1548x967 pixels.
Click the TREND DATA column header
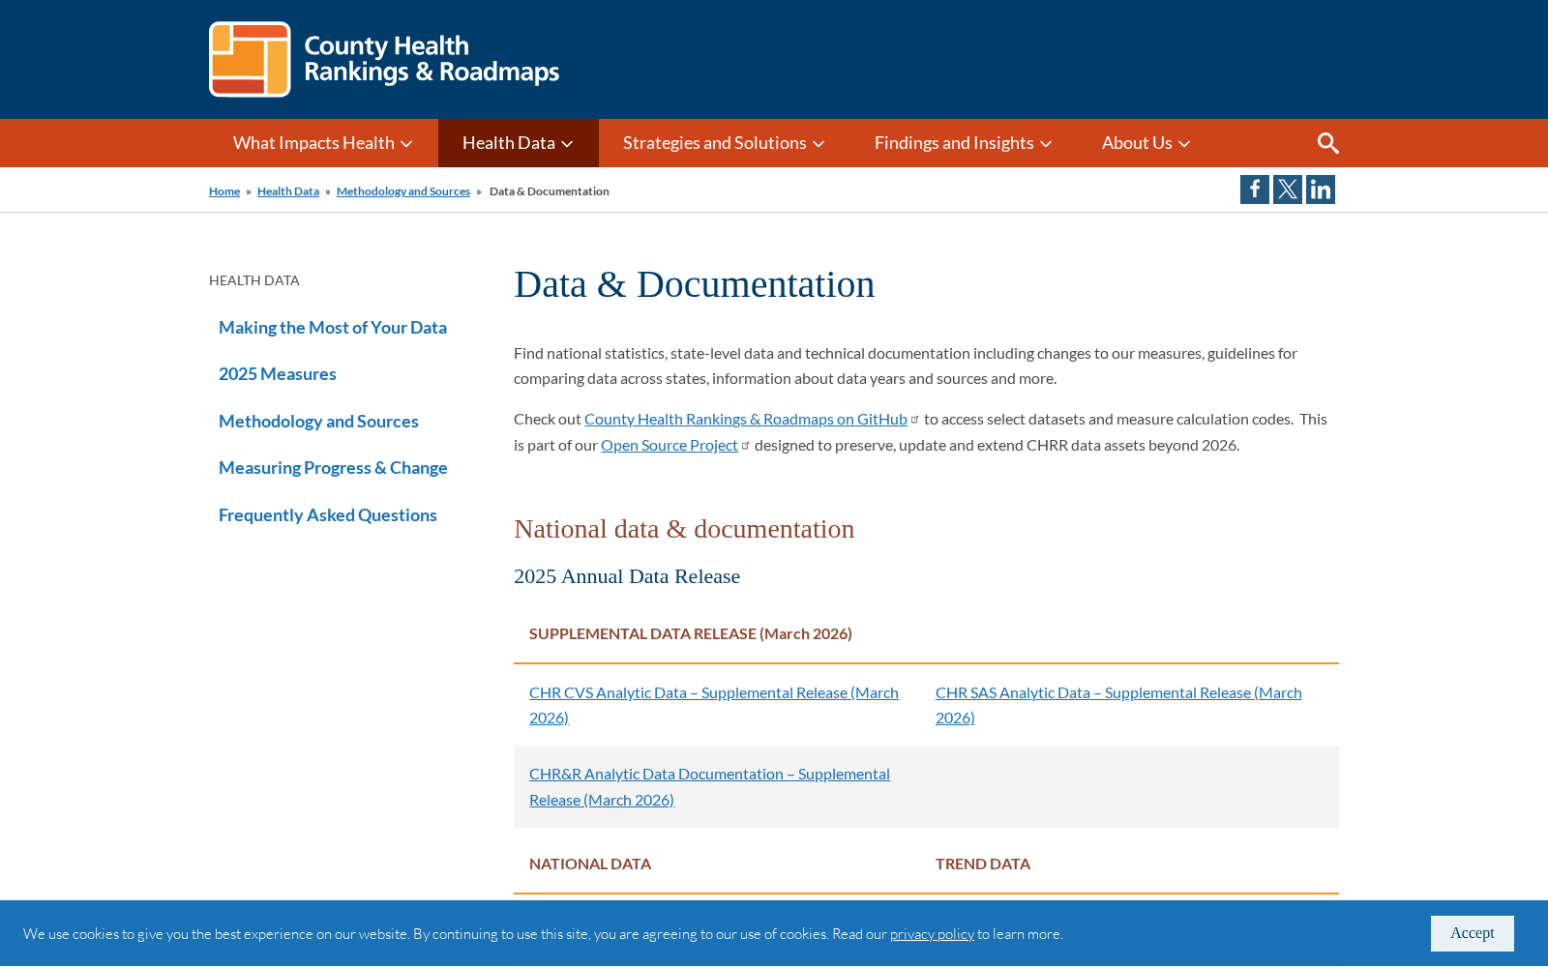tap(983, 864)
